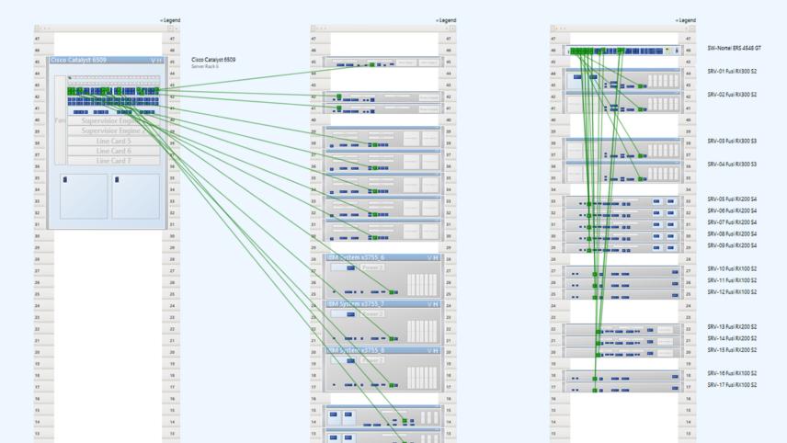This screenshot has height=443, width=787.
Task: Open the dropdown box in the Cisco rack header
Action: [x=170, y=28]
